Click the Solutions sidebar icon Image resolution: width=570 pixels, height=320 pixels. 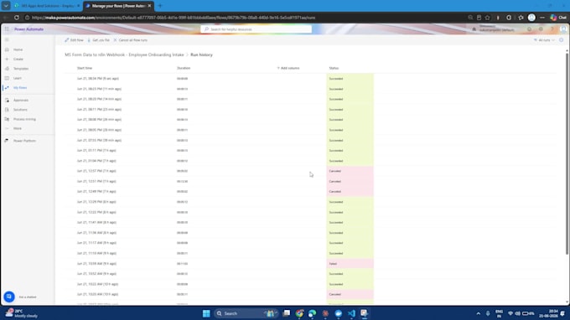(x=7, y=110)
